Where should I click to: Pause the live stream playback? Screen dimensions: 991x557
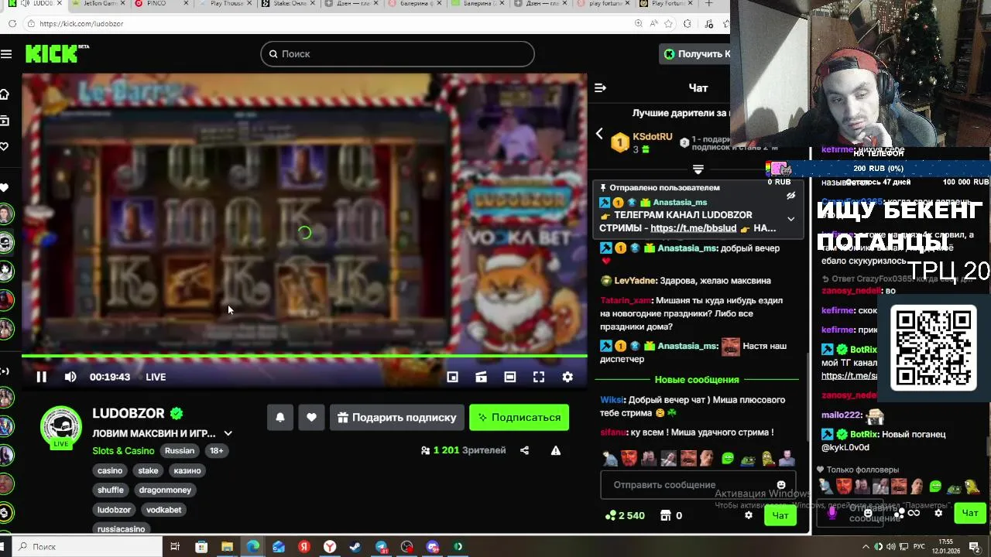tap(42, 377)
